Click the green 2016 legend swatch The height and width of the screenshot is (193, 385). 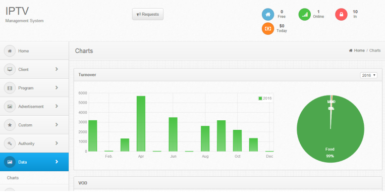260,99
